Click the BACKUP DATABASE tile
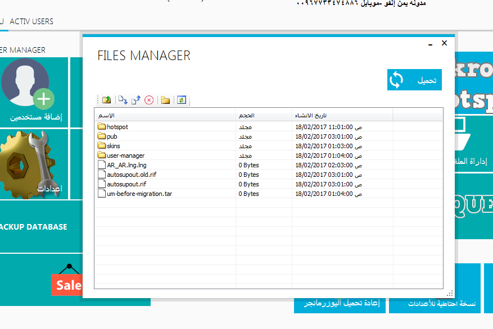Image resolution: width=493 pixels, height=329 pixels. pos(41,227)
